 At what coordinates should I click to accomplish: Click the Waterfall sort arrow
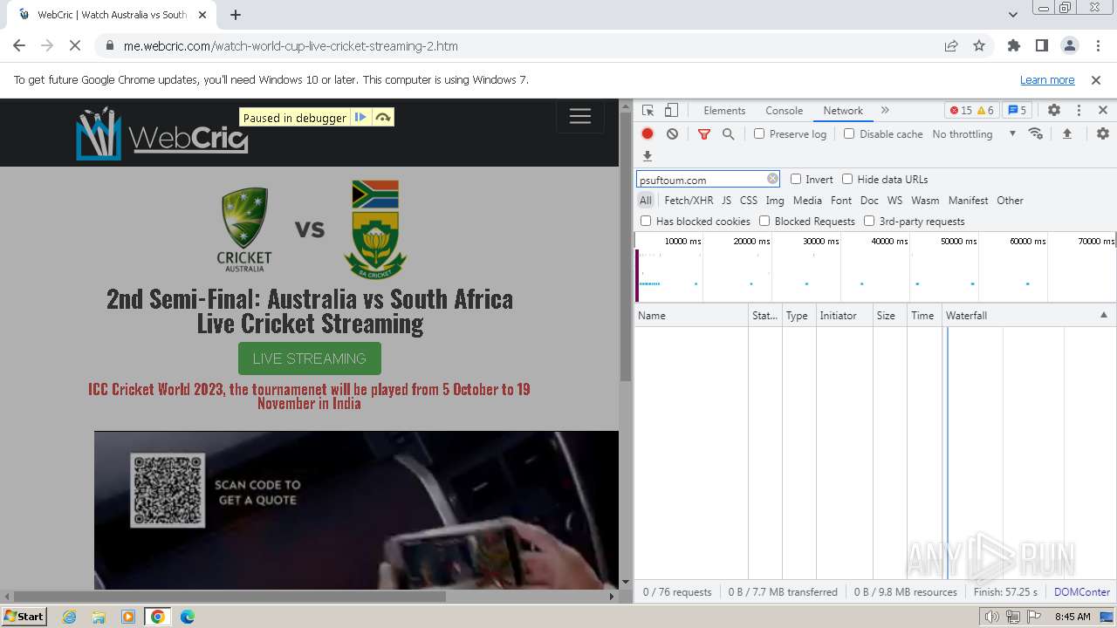(x=1103, y=315)
